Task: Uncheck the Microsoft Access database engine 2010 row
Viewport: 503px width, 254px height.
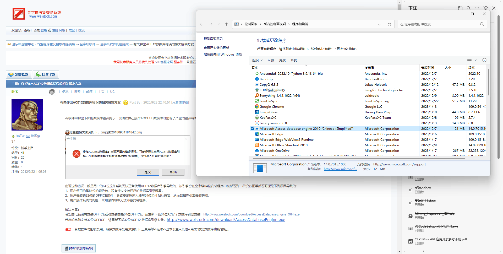Action: click(x=253, y=129)
